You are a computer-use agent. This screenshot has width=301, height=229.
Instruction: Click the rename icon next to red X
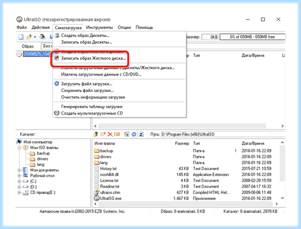[117, 134]
